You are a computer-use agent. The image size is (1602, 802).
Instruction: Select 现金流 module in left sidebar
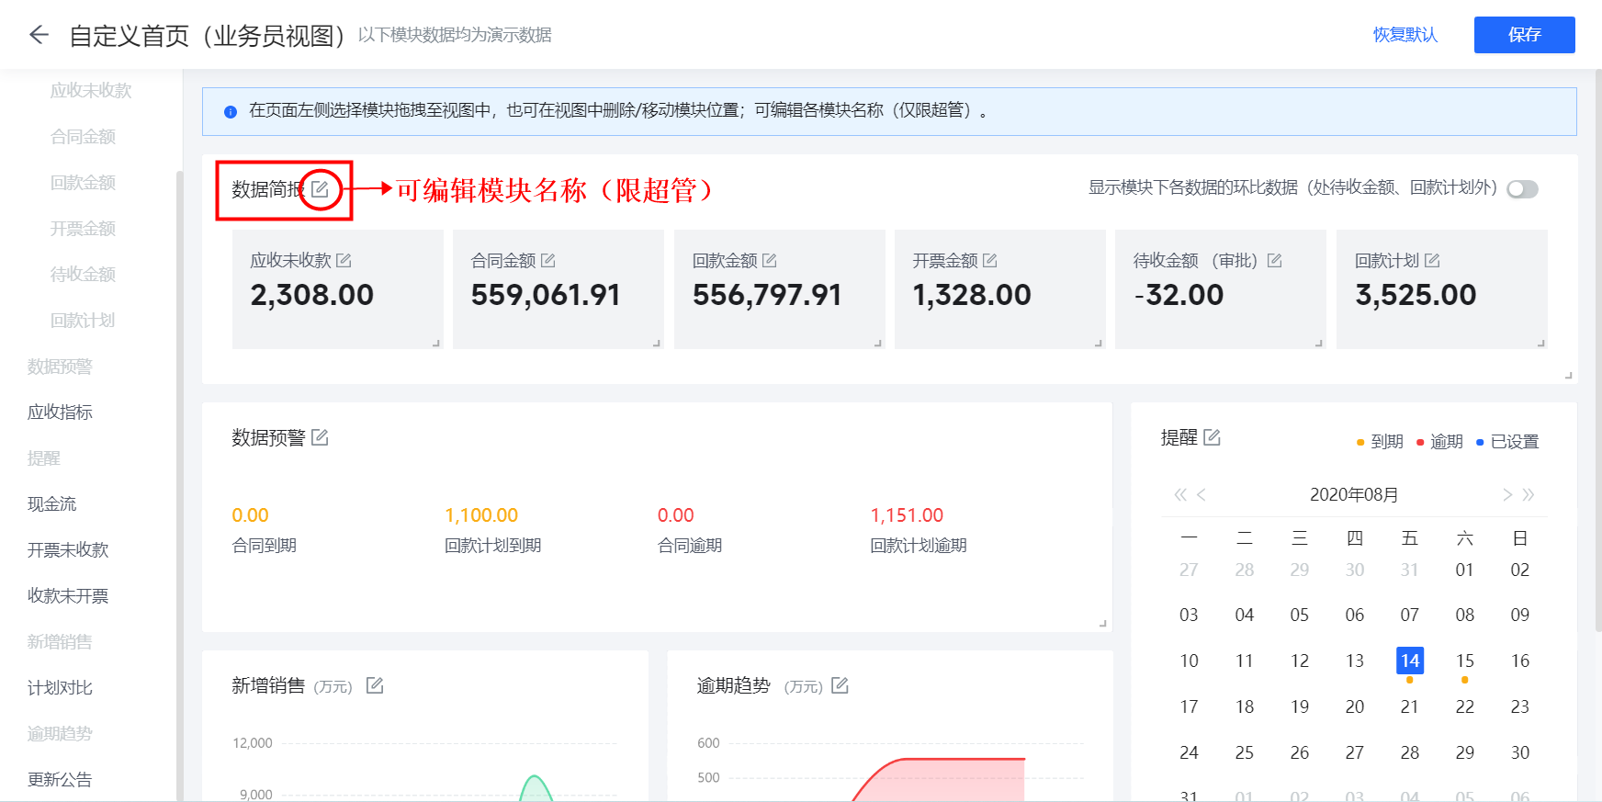pos(52,504)
